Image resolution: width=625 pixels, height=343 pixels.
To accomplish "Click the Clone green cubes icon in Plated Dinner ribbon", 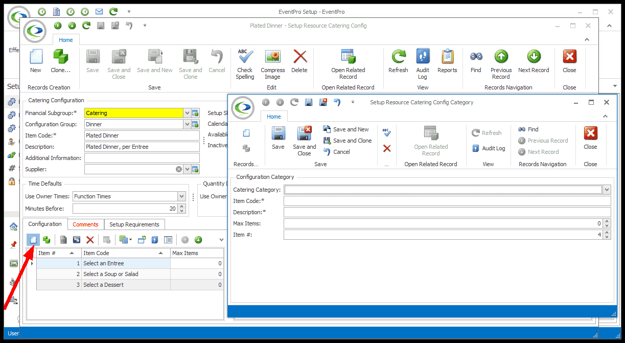I will (61, 61).
